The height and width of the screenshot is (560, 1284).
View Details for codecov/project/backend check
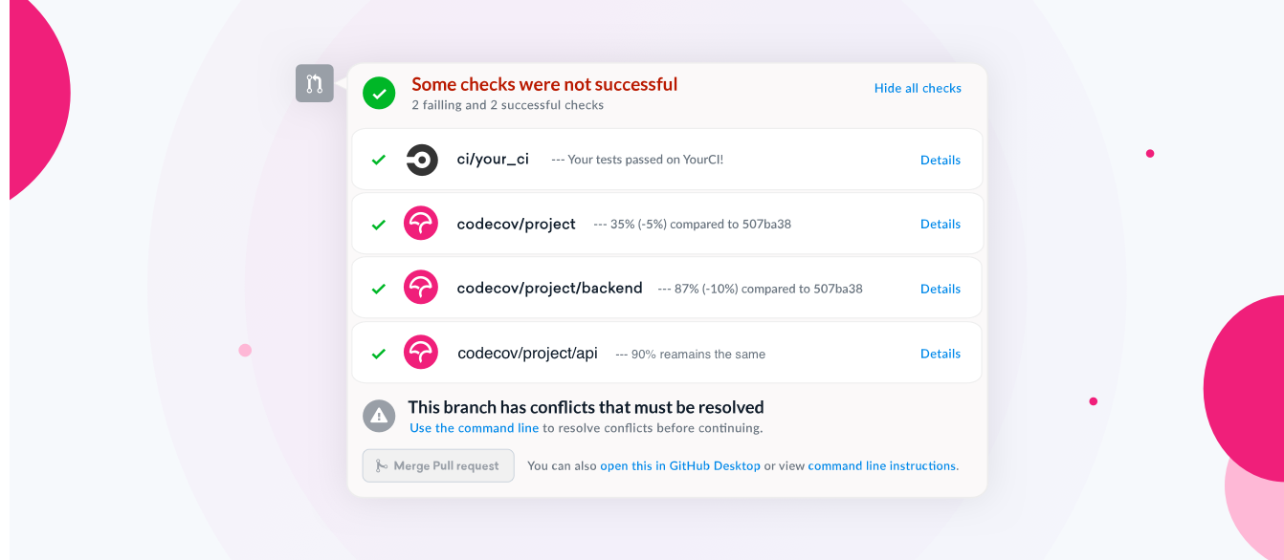941,289
